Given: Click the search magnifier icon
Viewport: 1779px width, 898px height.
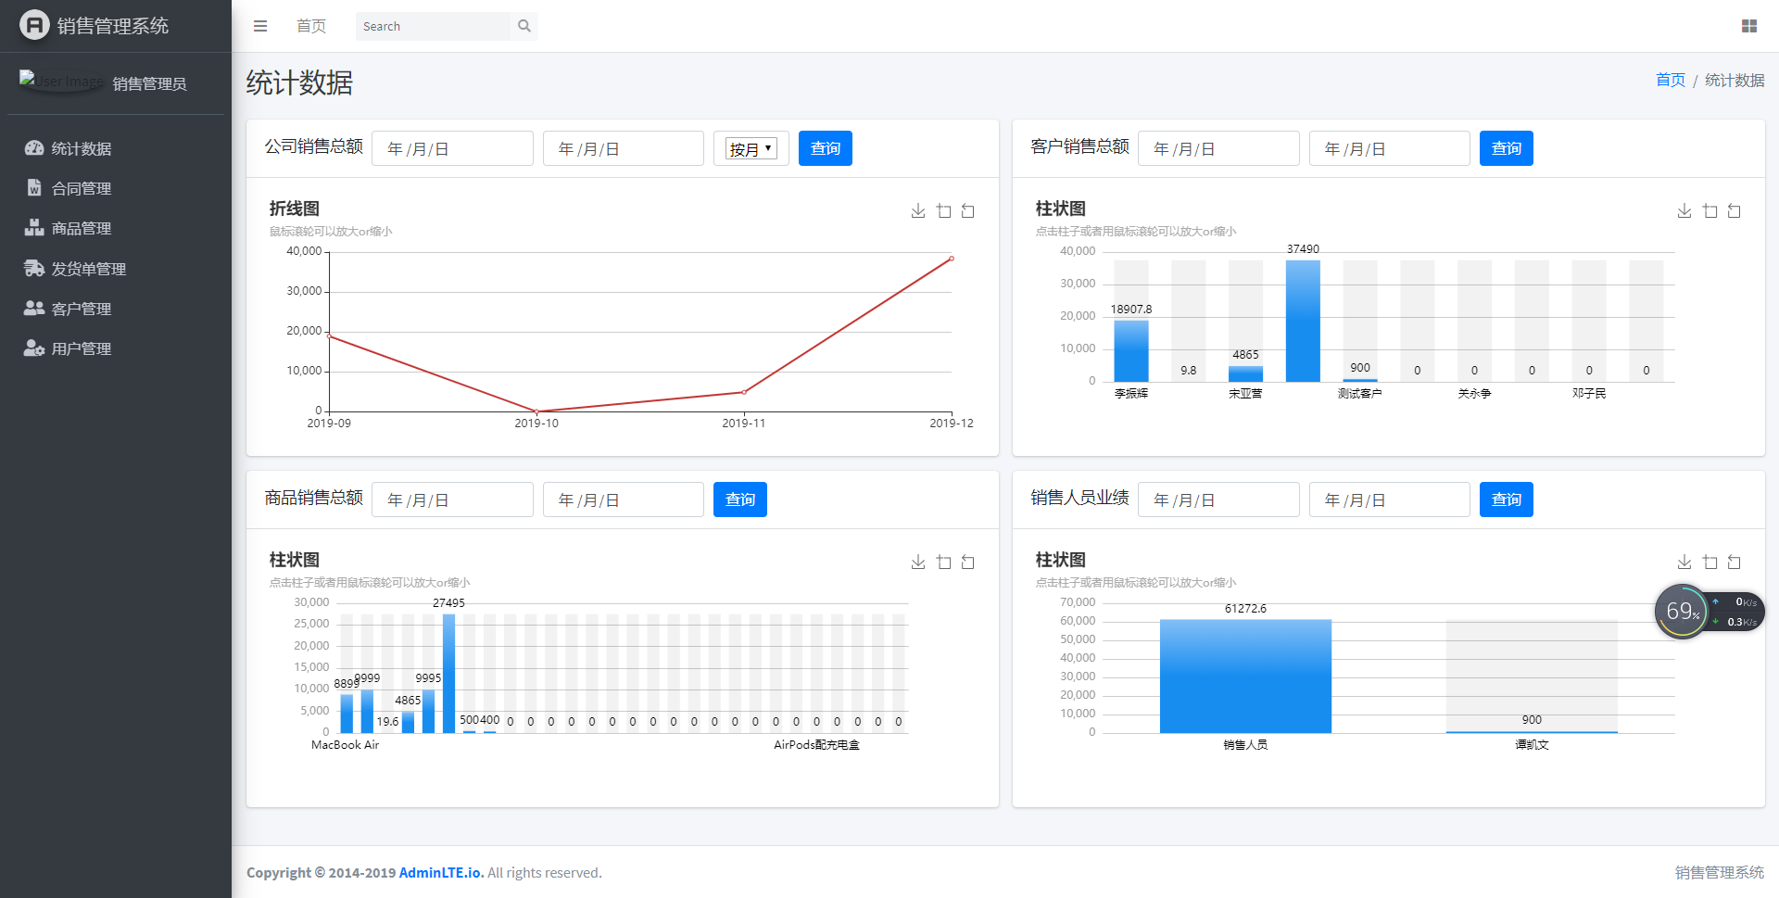Looking at the screenshot, I should [524, 26].
